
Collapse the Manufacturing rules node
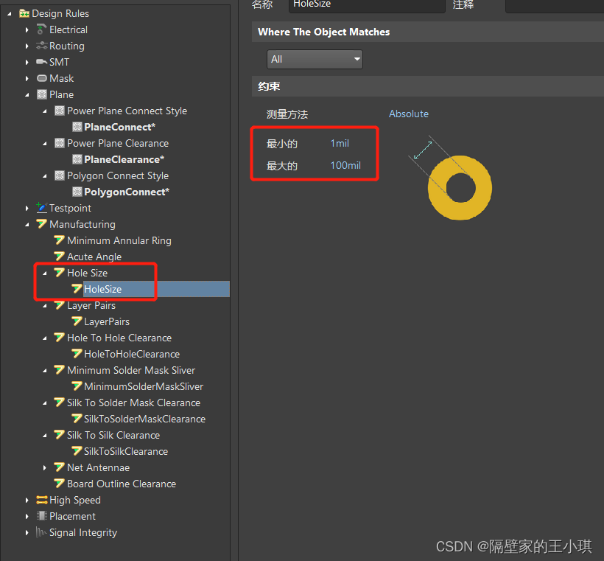click(27, 224)
